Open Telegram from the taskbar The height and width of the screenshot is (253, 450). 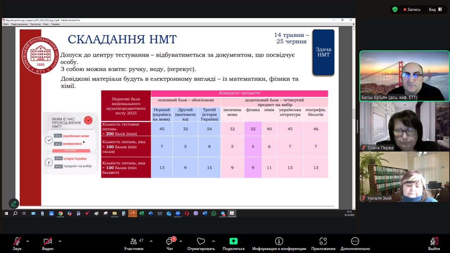pyautogui.click(x=223, y=213)
